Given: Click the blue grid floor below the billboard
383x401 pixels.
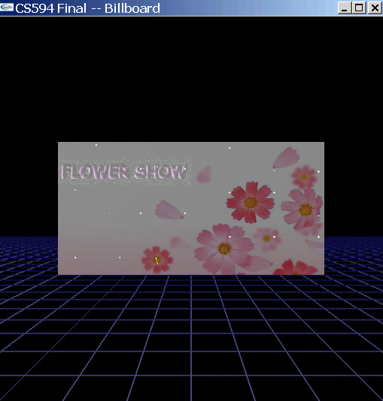Looking at the screenshot, I should pyautogui.click(x=191, y=338).
